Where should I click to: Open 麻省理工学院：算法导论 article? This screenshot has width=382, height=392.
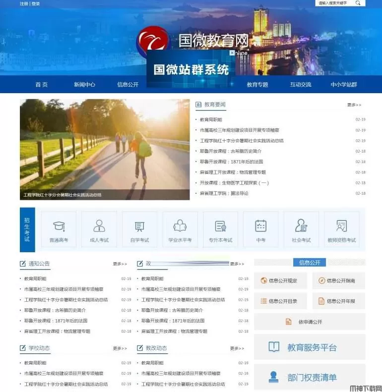224,193
